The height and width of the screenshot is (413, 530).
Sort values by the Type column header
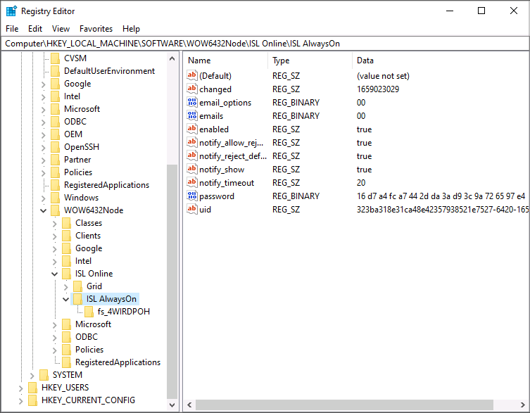point(310,61)
